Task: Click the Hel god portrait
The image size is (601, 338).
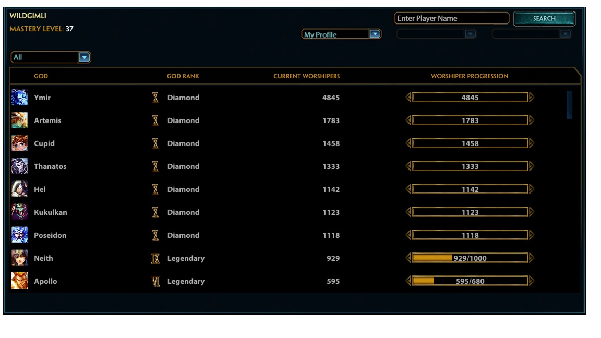Action: pos(20,189)
